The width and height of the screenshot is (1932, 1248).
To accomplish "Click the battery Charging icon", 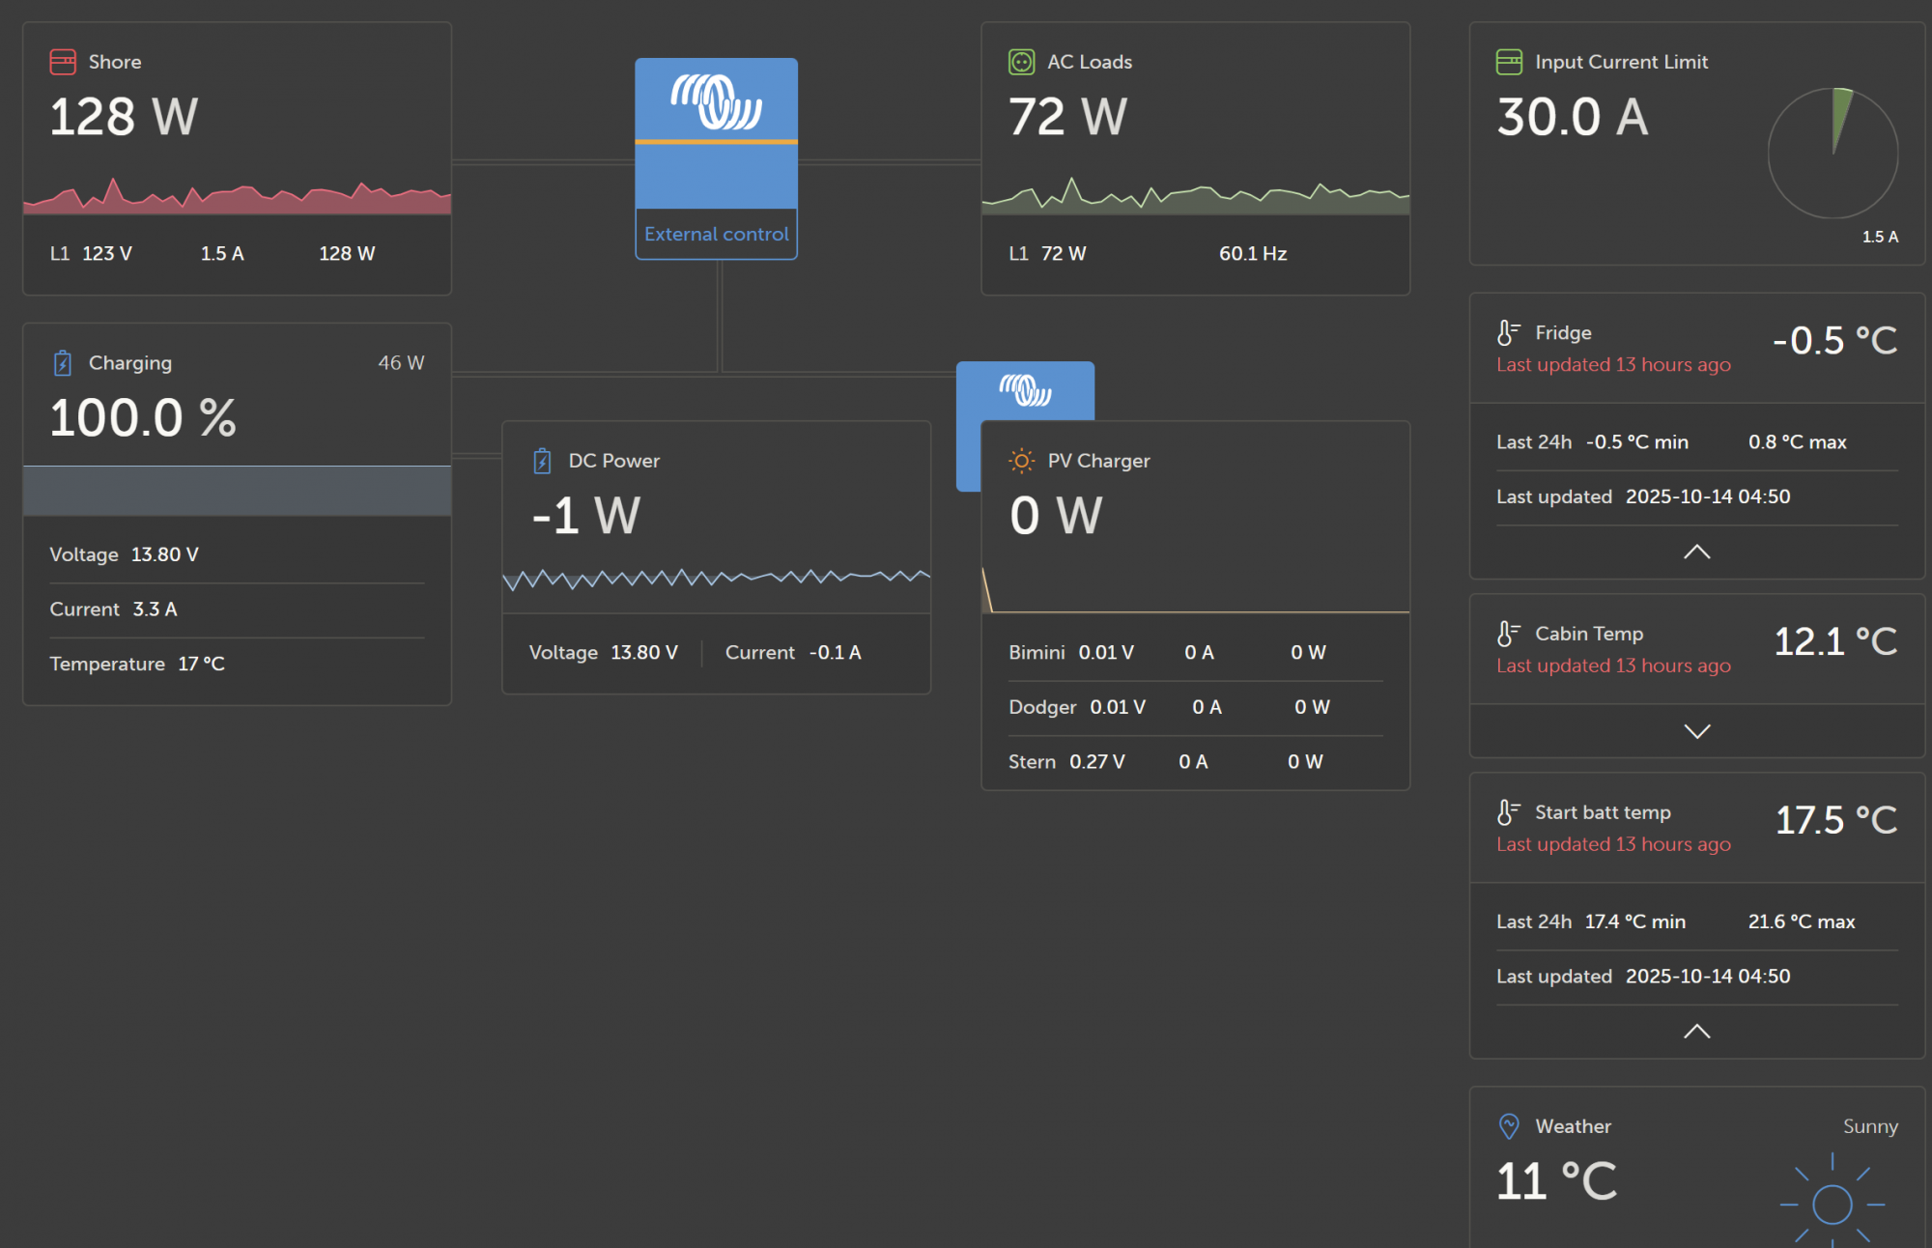I will click(63, 363).
